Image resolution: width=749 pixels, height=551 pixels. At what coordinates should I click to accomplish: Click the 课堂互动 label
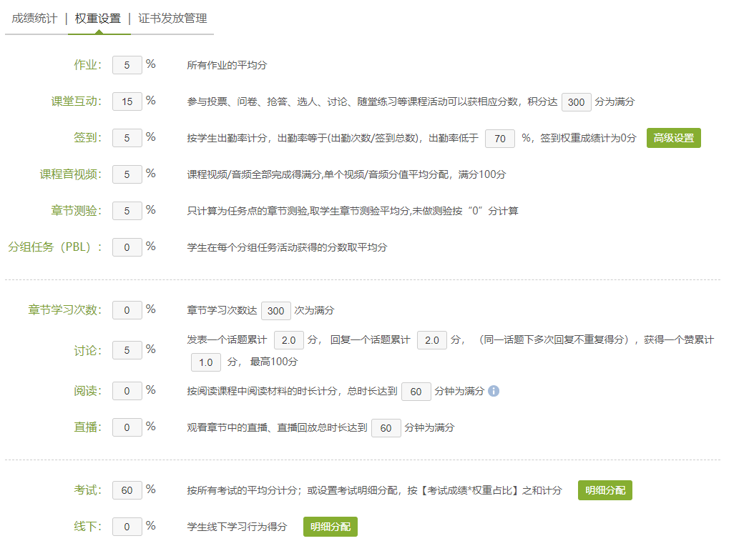point(77,101)
